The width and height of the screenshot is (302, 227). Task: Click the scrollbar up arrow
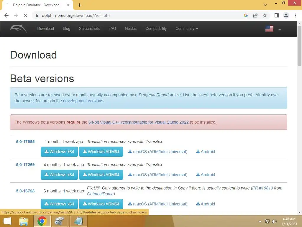(x=299, y=23)
